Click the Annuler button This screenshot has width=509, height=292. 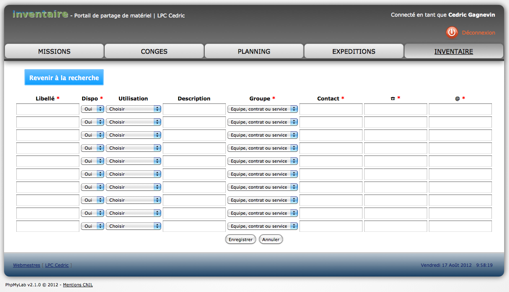pos(271,240)
